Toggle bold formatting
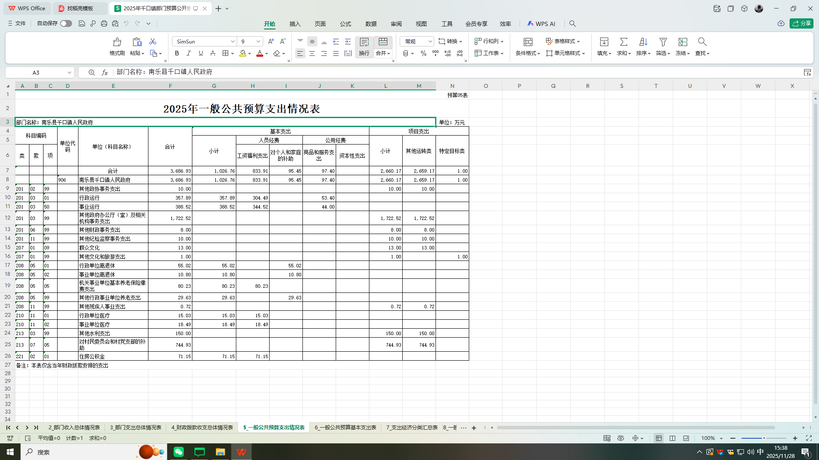This screenshot has height=460, width=819. tap(177, 53)
